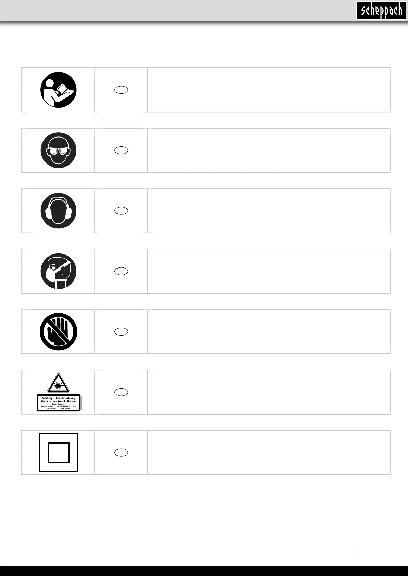Click the laser warning triangle symbol

click(x=58, y=382)
